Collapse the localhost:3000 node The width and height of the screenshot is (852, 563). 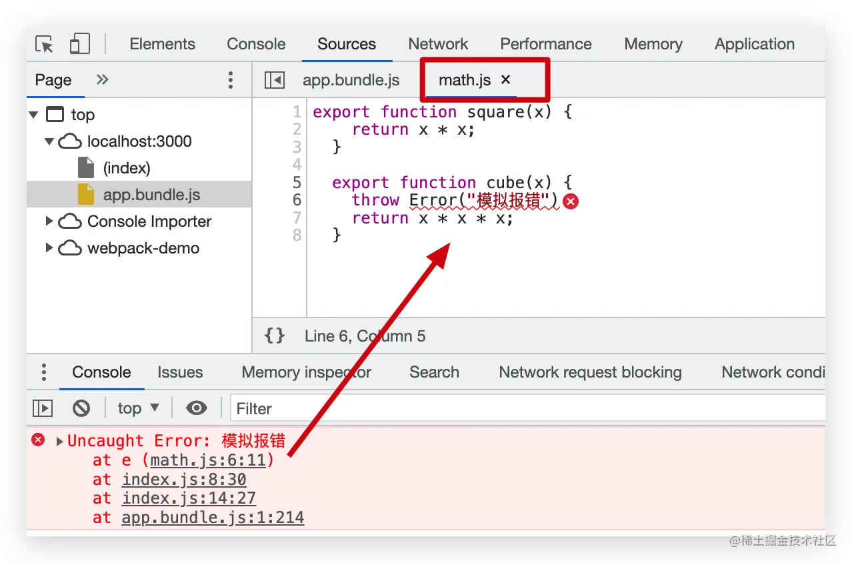pos(49,141)
